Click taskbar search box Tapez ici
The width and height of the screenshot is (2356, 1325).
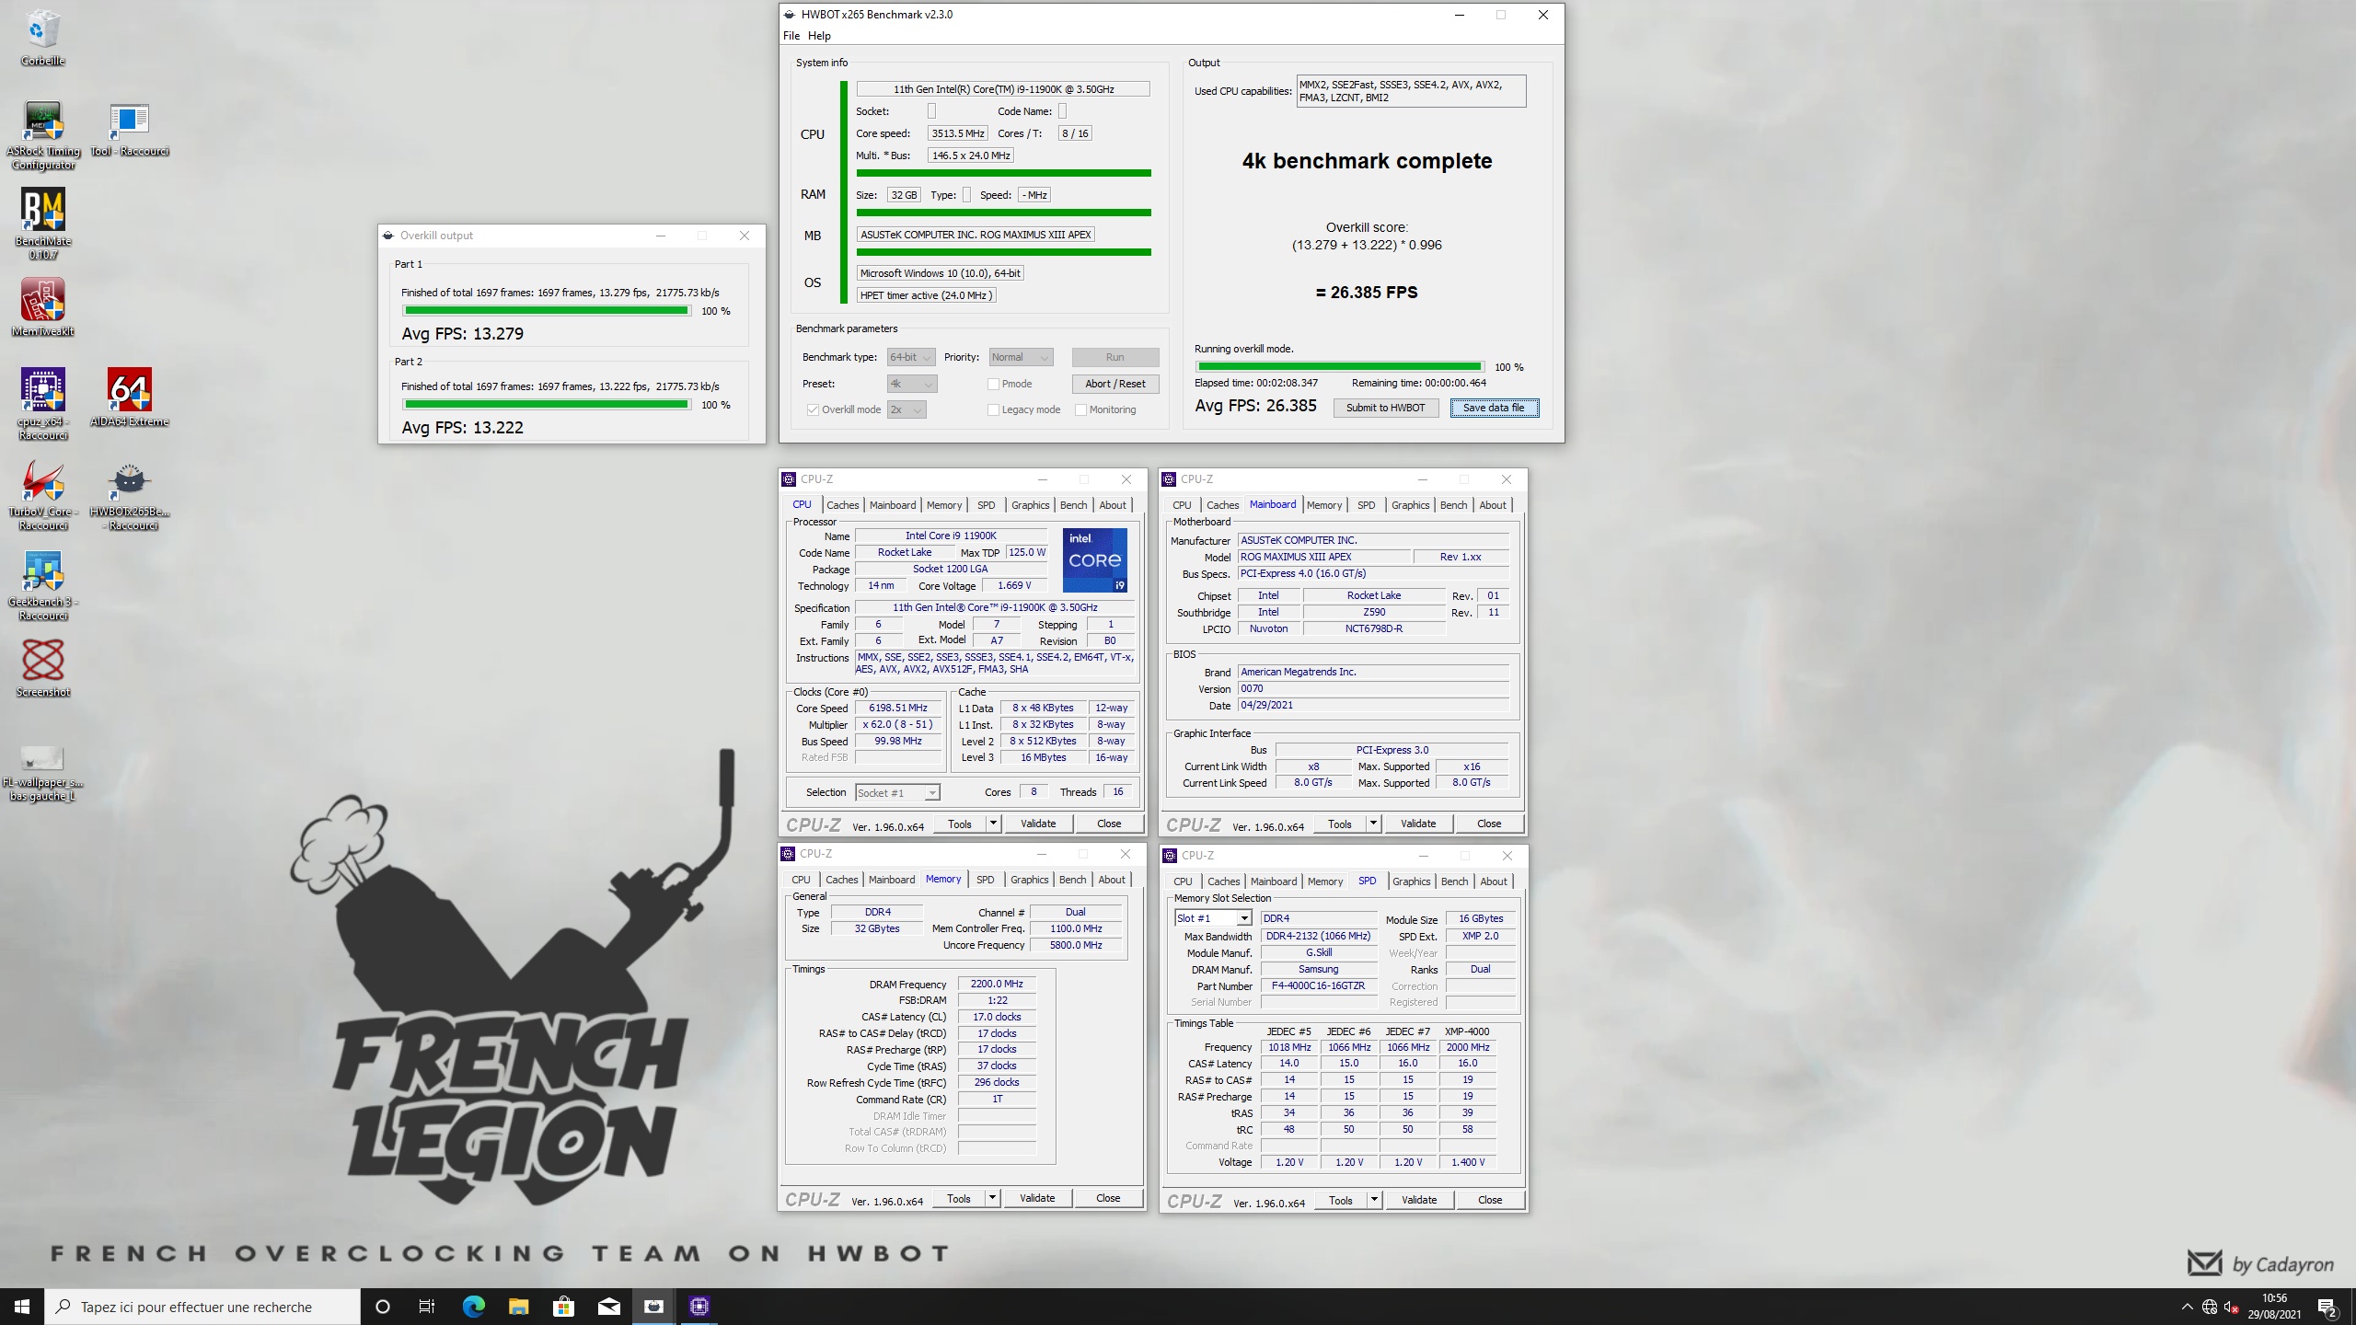(202, 1307)
